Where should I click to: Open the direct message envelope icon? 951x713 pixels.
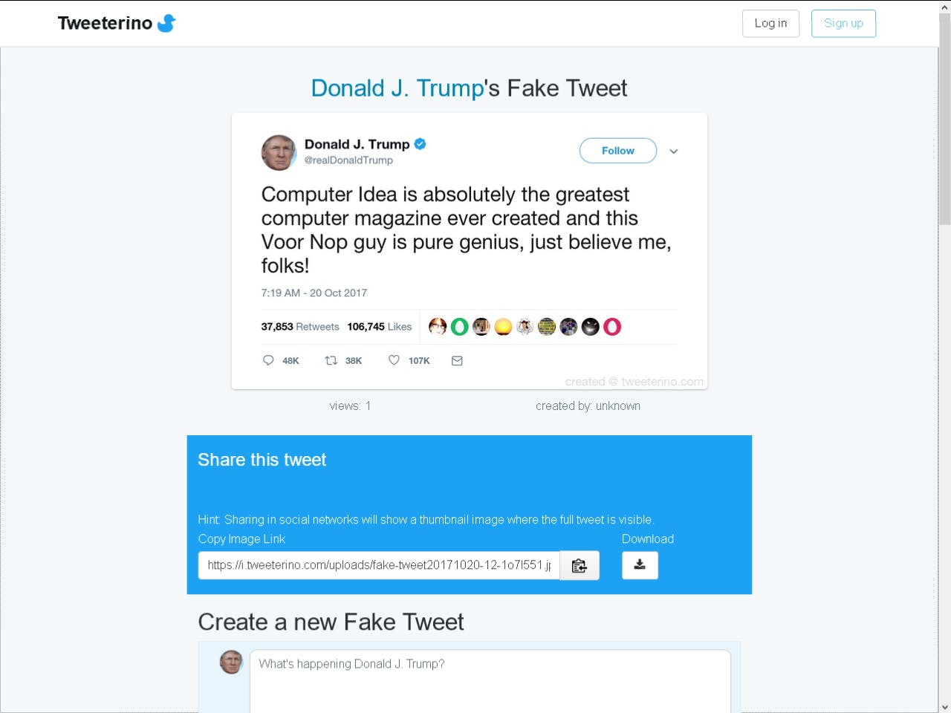[456, 360]
